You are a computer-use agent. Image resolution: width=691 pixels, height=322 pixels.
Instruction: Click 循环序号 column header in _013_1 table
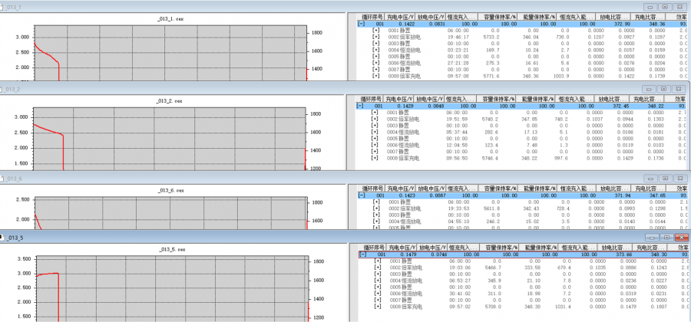[x=371, y=15]
